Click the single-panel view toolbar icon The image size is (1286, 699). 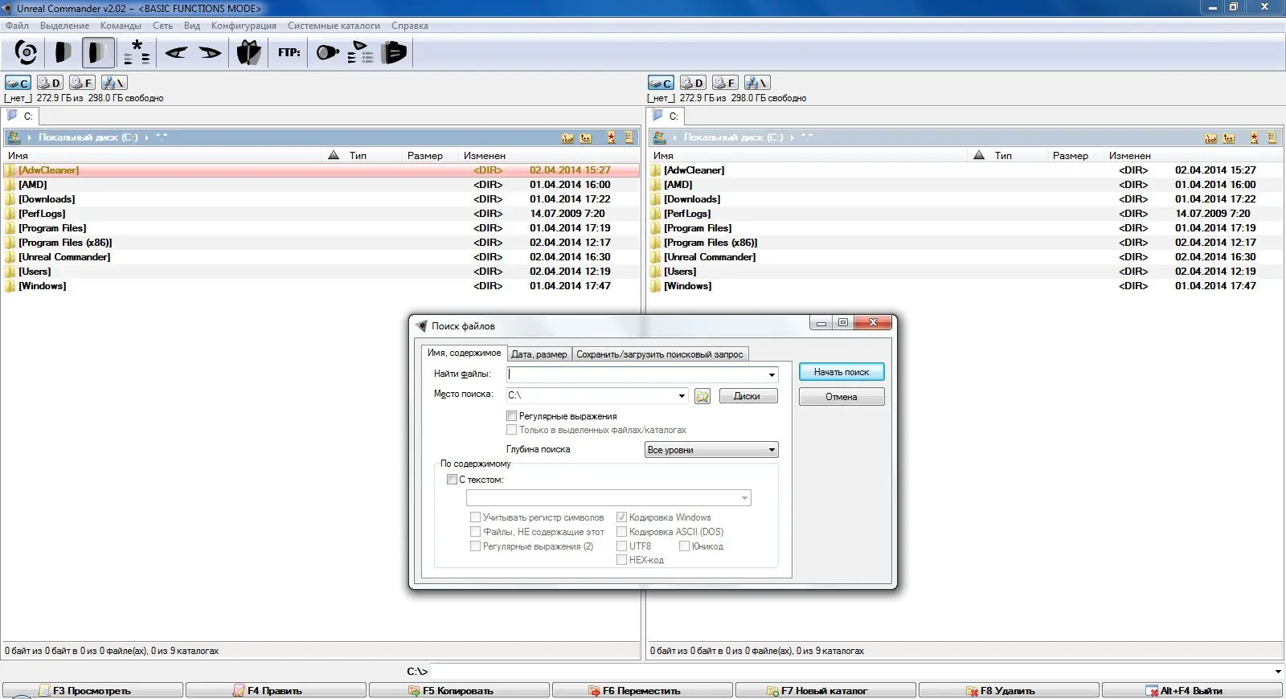tap(62, 53)
